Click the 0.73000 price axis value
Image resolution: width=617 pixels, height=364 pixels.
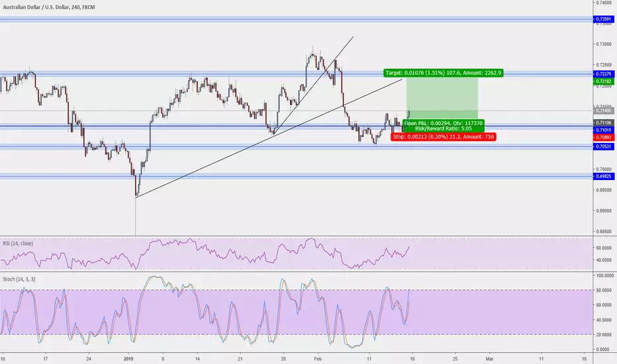click(604, 44)
